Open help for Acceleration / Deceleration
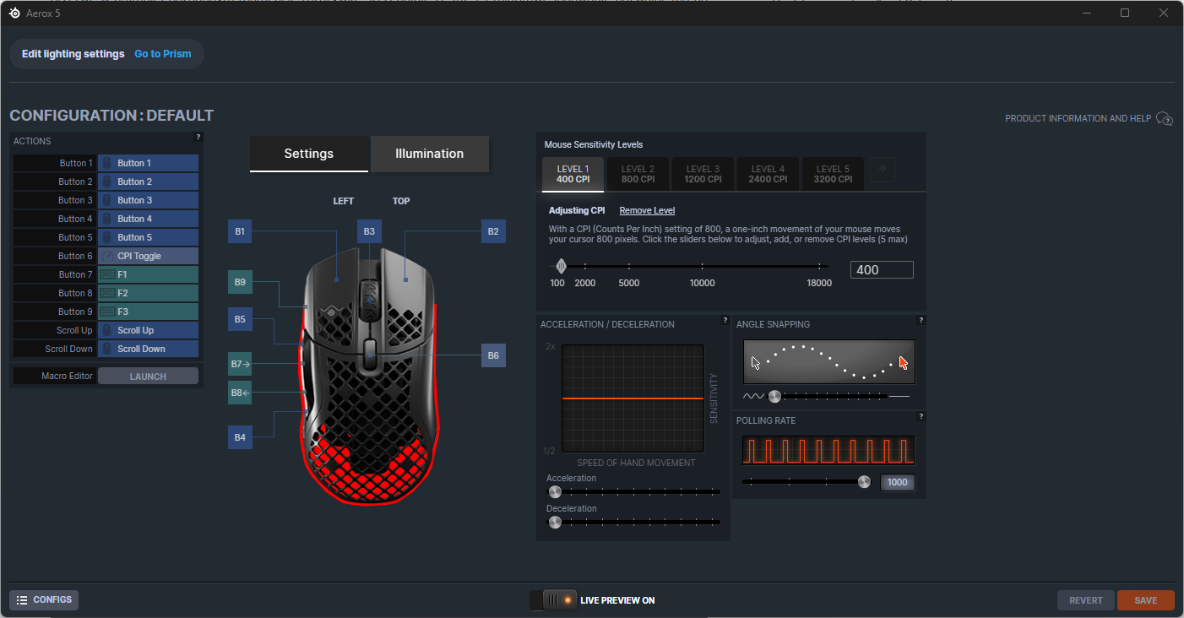1184x618 pixels. (x=725, y=320)
